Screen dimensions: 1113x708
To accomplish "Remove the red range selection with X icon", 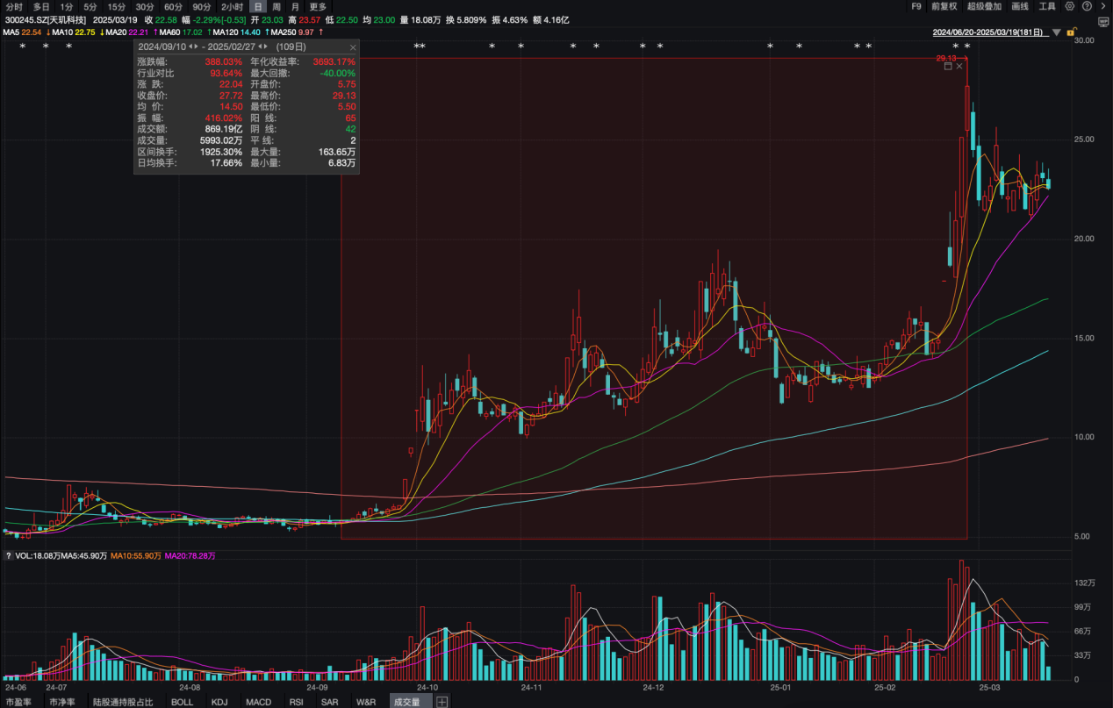I will [x=959, y=66].
